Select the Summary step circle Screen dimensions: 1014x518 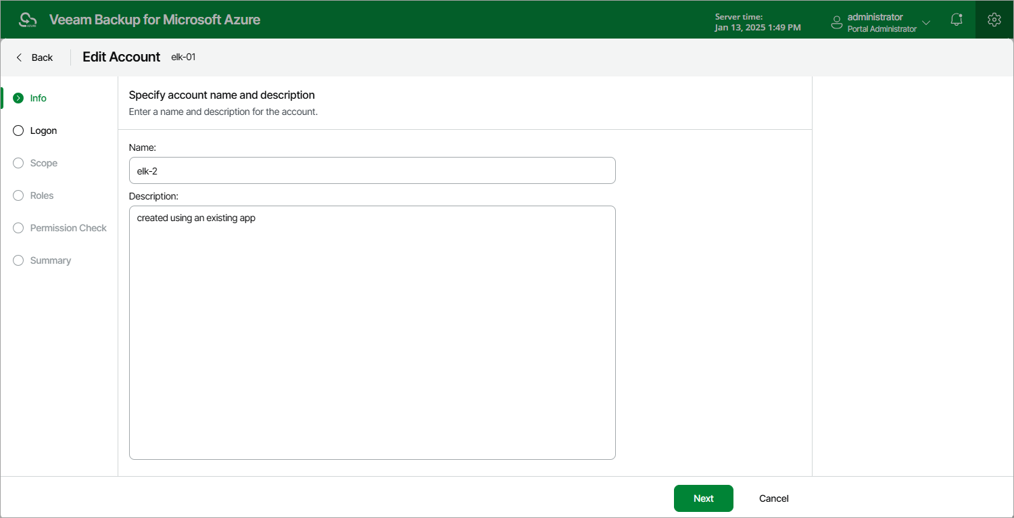18,260
